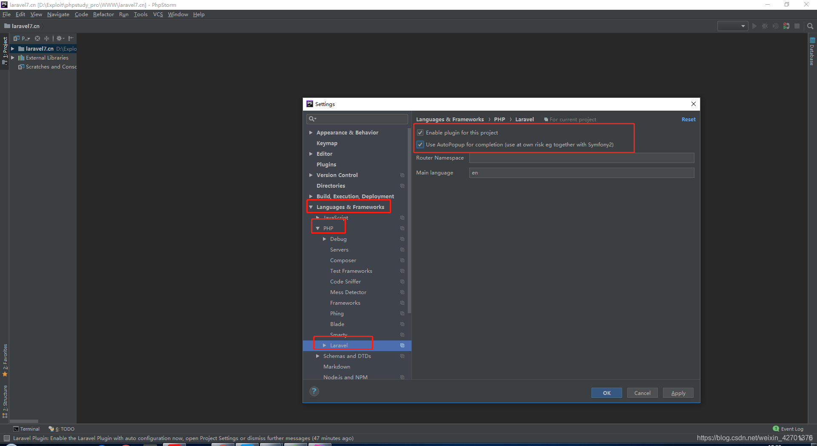Click project-level icon beside Version Control
The image size is (817, 446).
point(402,175)
